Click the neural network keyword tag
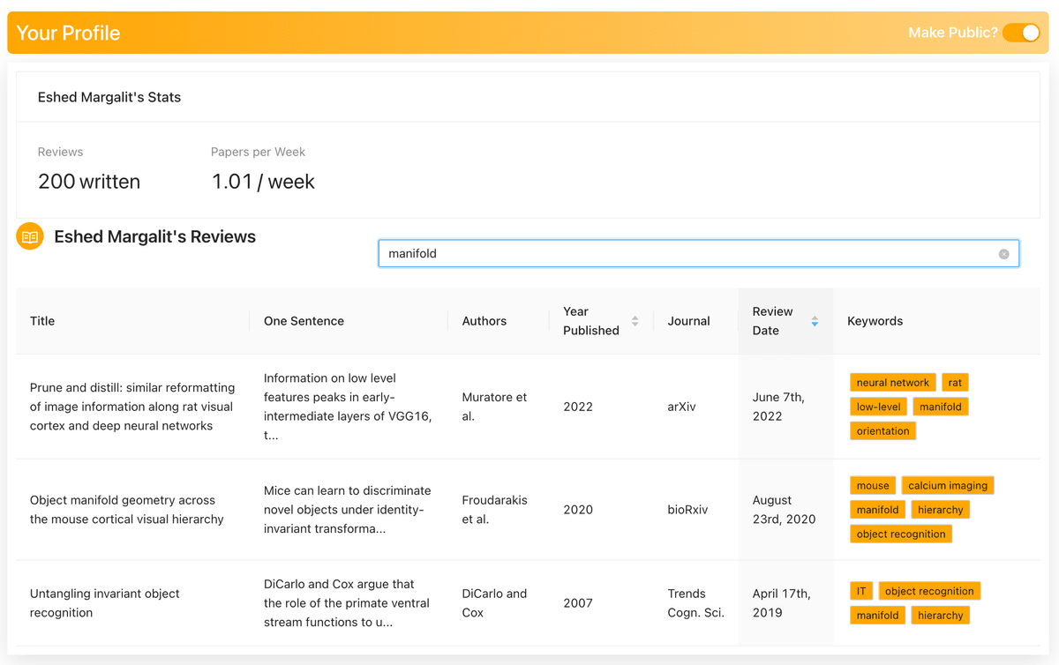The image size is (1059, 665). pos(892,383)
